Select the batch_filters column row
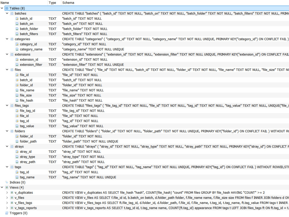Image resolution: width=289 pixels, height=217 pixels. point(144,34)
